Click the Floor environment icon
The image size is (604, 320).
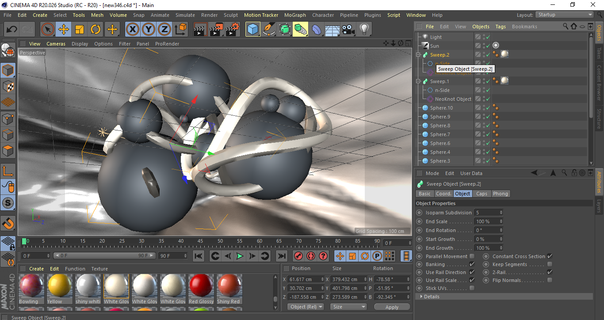tap(333, 30)
